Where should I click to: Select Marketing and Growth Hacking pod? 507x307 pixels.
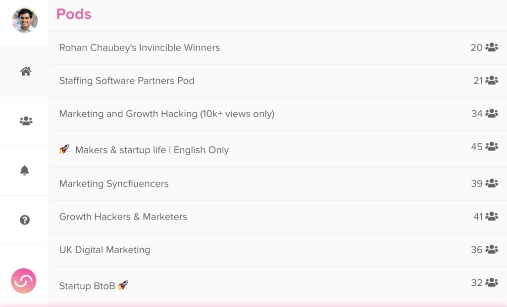pyautogui.click(x=278, y=114)
